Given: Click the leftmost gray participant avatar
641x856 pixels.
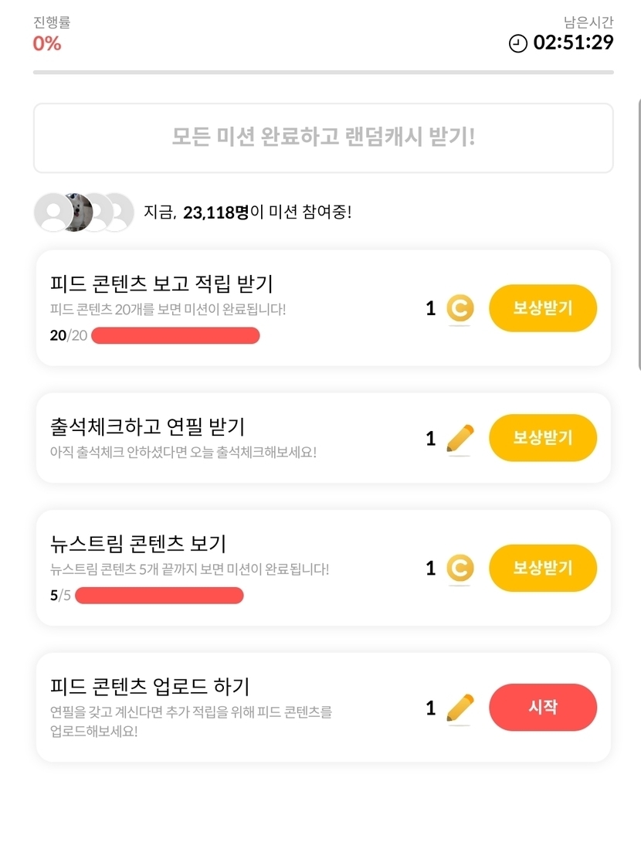Looking at the screenshot, I should click(53, 212).
